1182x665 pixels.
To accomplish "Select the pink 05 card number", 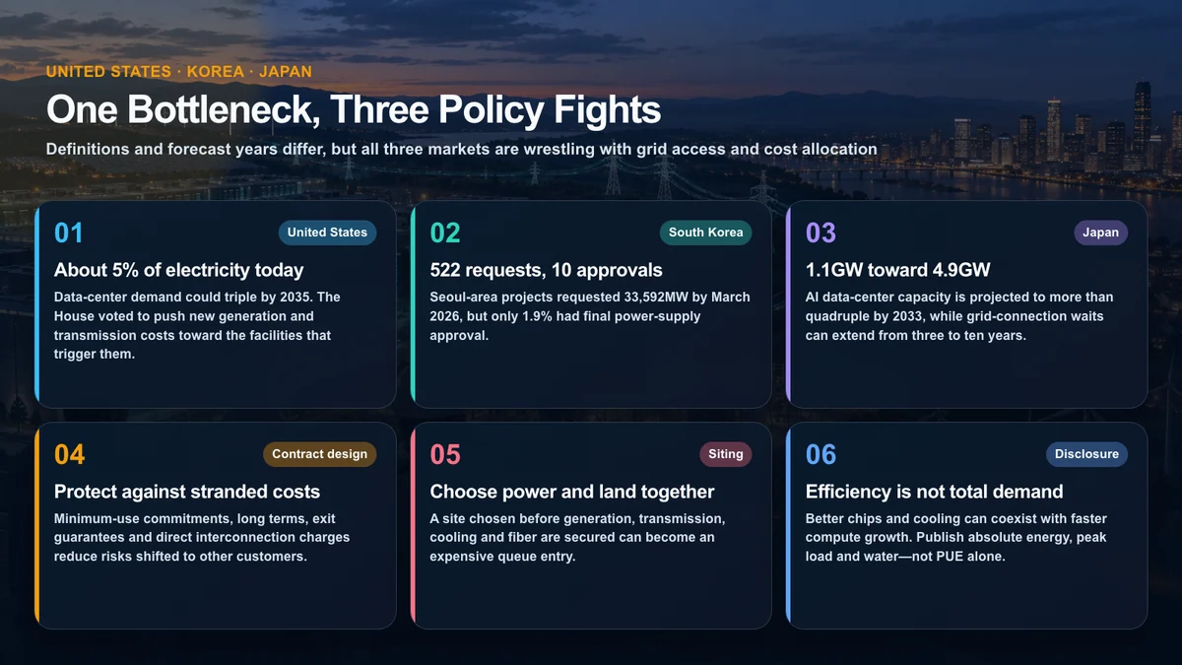I will 445,455.
